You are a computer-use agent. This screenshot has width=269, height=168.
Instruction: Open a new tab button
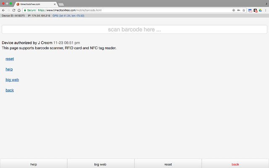(x=61, y=5)
